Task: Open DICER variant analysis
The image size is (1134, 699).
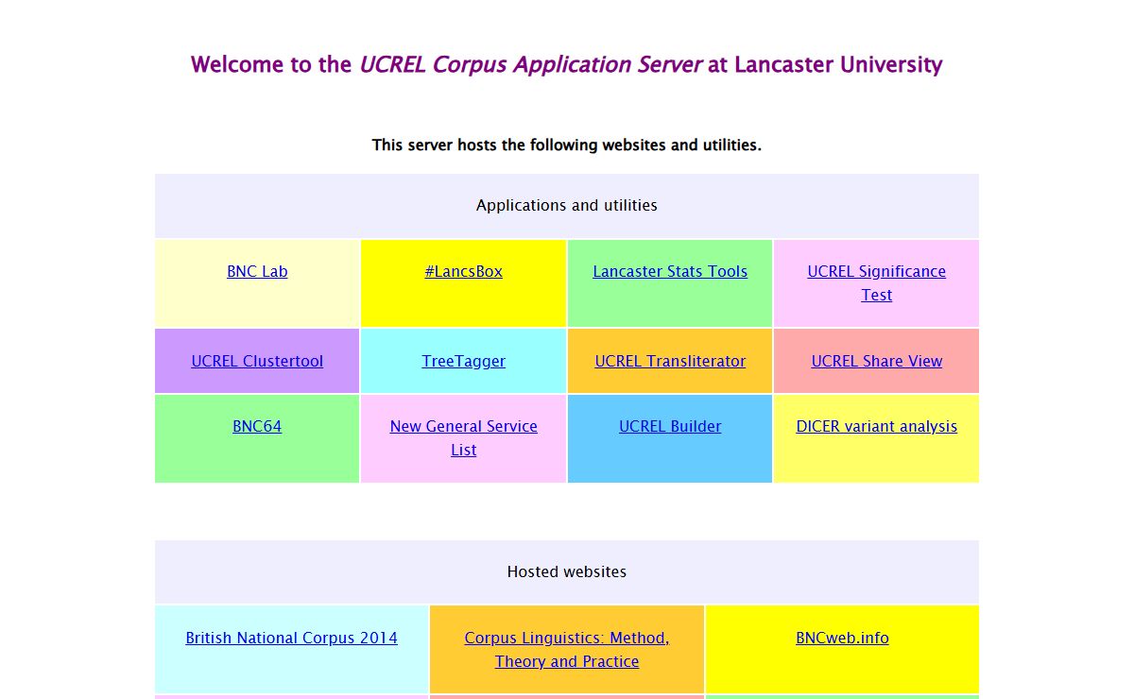Action: pos(876,426)
